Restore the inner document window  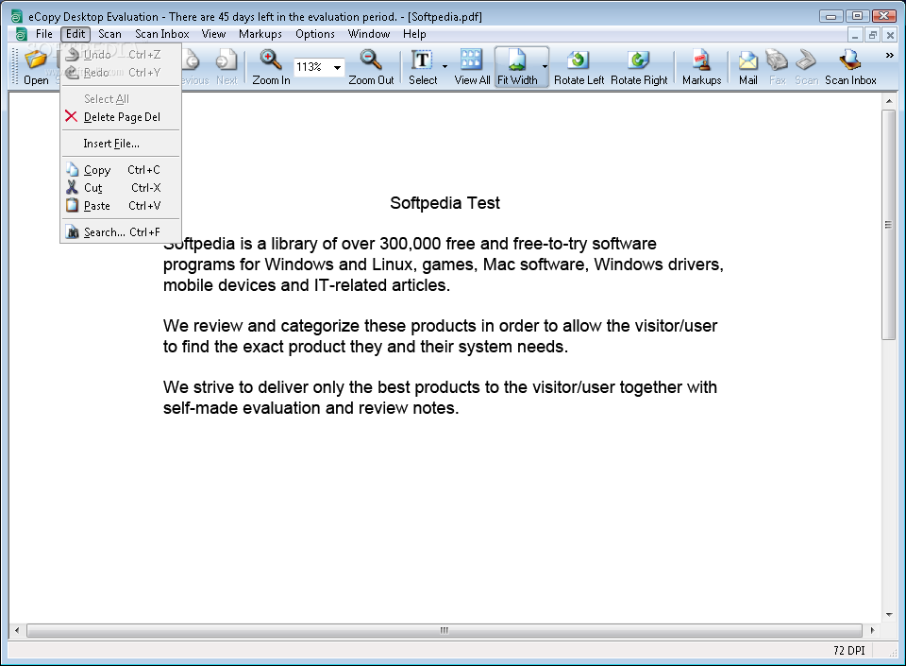point(872,35)
